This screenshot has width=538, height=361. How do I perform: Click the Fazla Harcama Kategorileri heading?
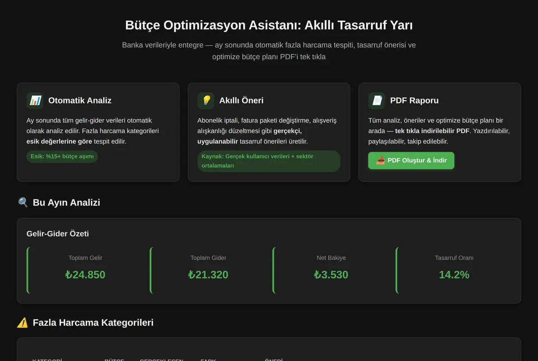pyautogui.click(x=93, y=322)
